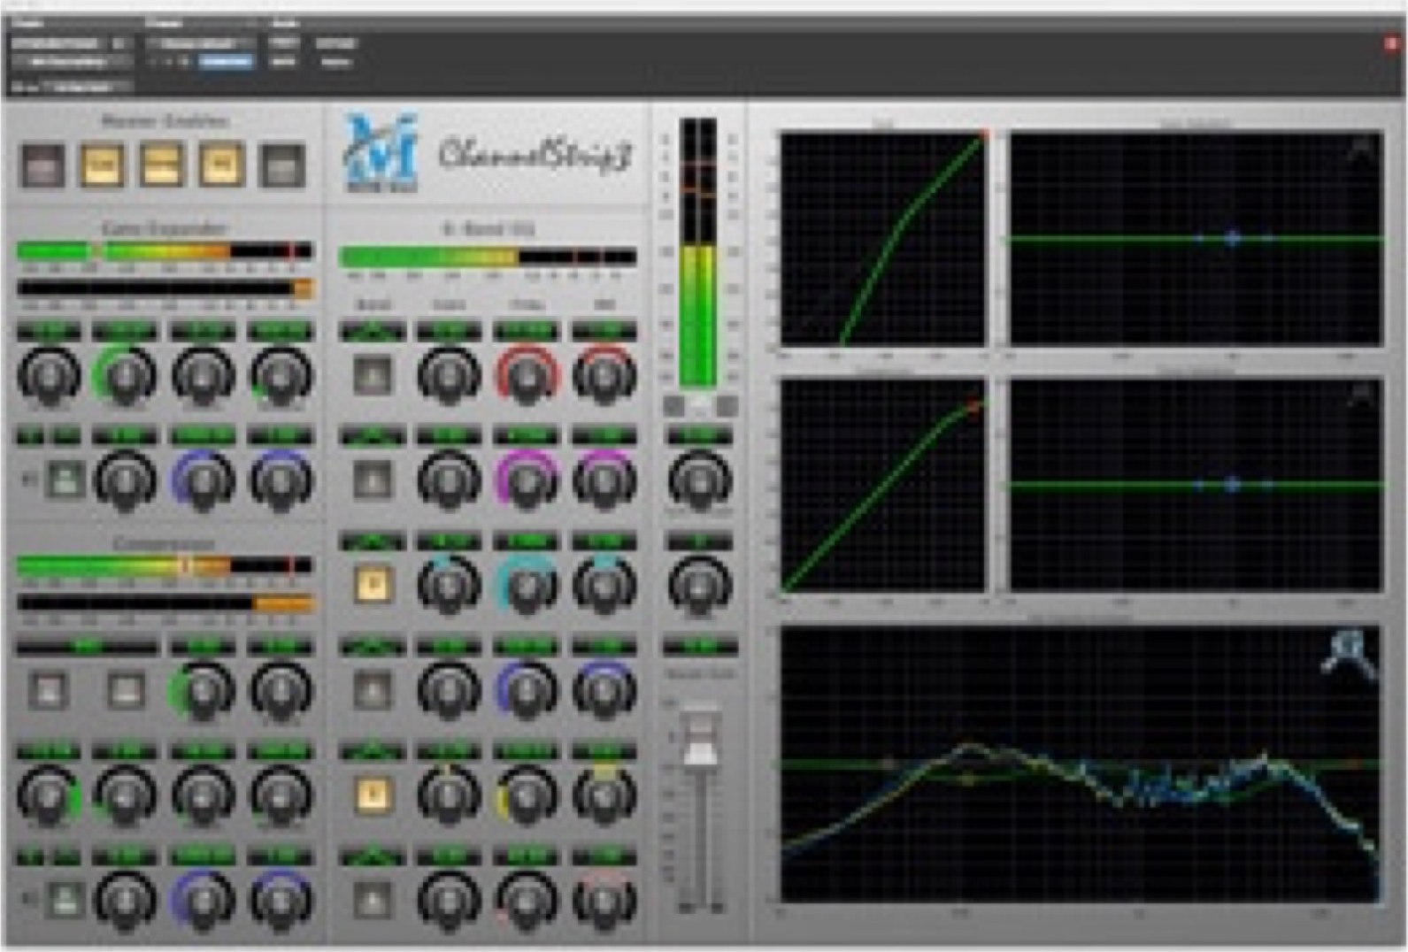This screenshot has height=952, width=1408.
Task: Disable the lit yellow EQ band 5 button
Action: (x=373, y=795)
